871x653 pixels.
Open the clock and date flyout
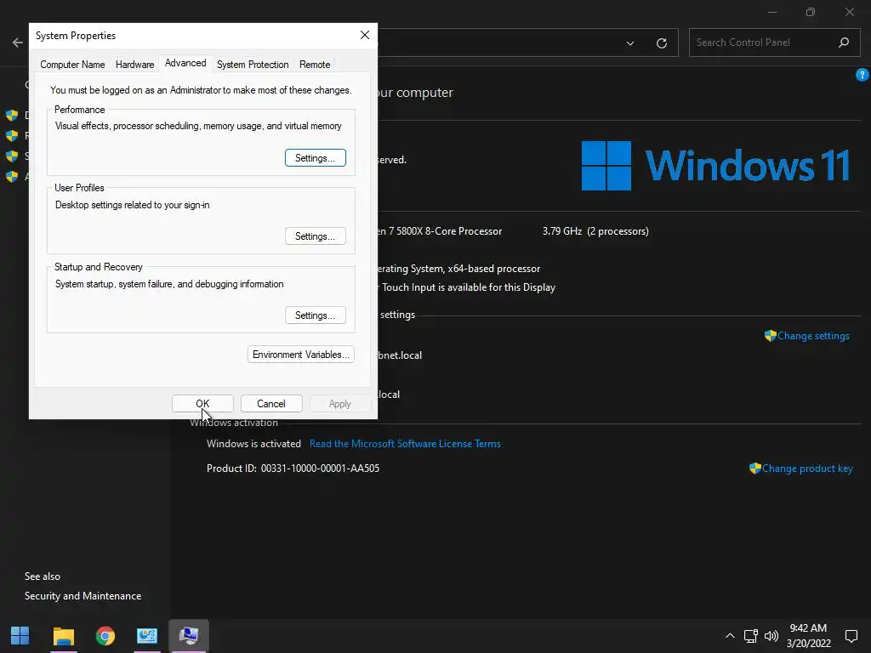(x=808, y=636)
